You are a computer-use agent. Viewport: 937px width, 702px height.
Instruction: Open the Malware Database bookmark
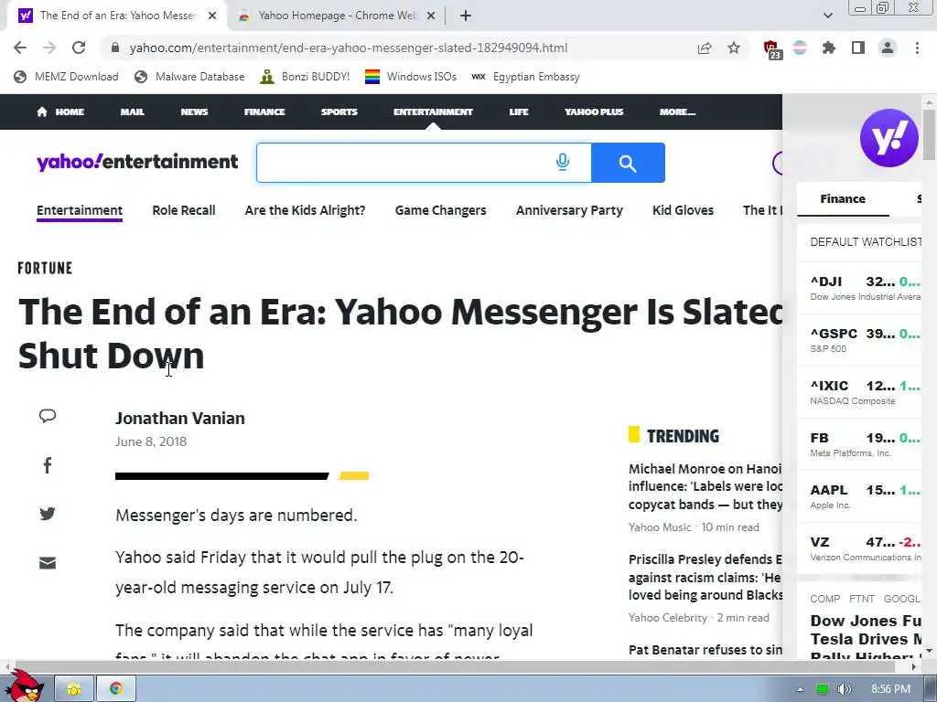pos(189,77)
